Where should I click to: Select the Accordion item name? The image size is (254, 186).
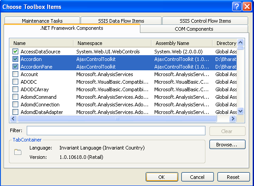click(31, 59)
